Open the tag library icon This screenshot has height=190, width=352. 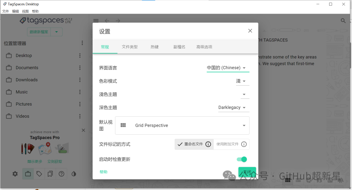39,174
